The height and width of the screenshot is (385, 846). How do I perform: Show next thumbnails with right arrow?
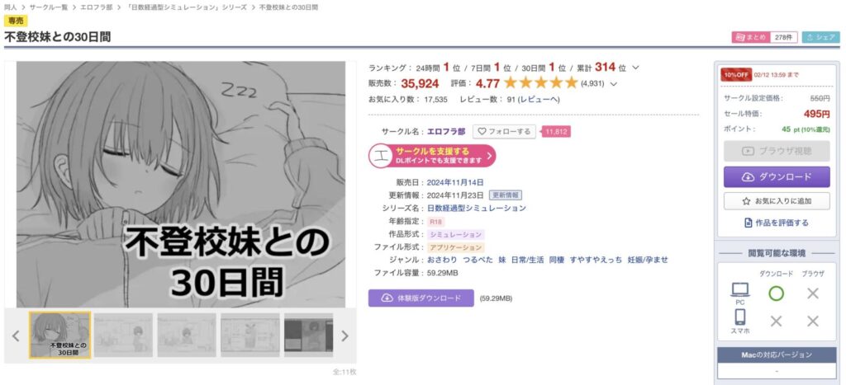click(x=345, y=336)
